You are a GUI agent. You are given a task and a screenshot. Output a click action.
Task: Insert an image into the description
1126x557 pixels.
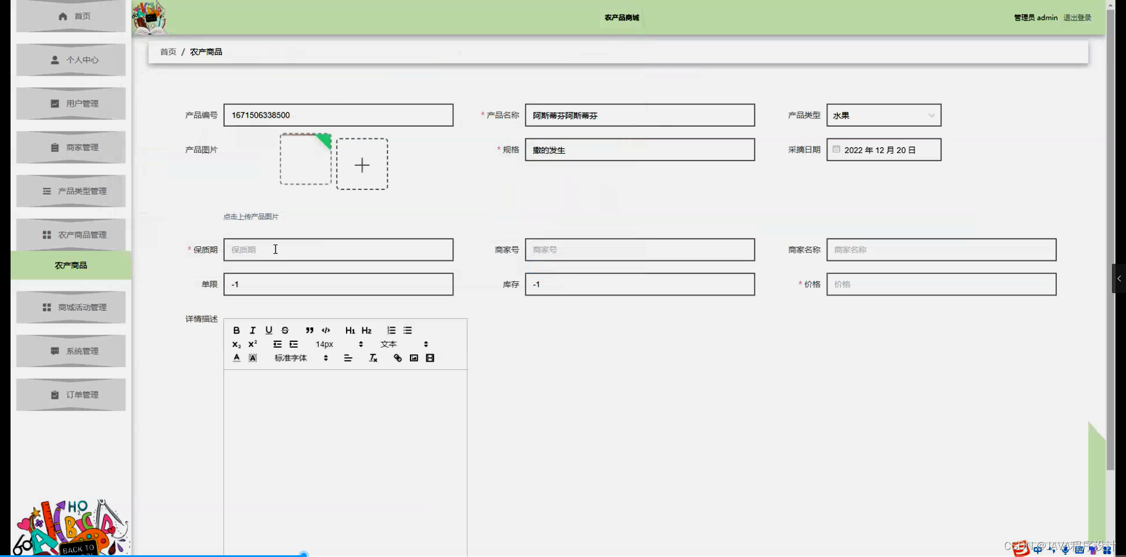pos(414,358)
